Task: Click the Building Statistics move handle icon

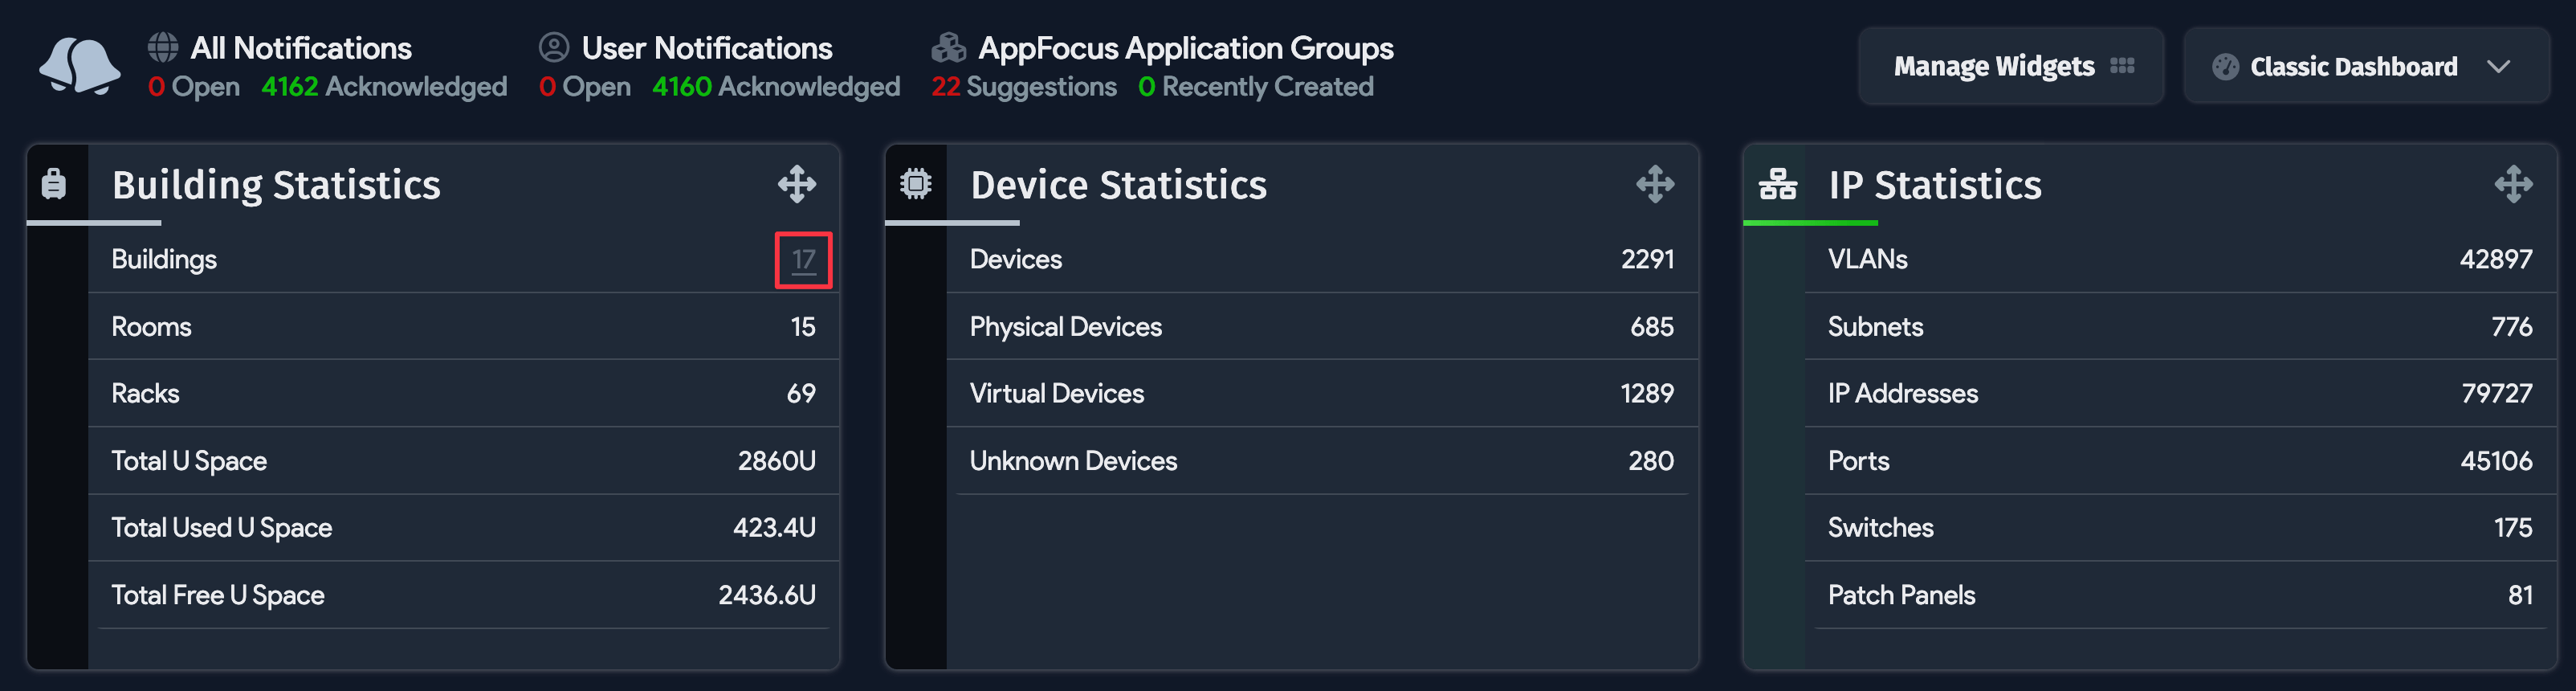Action: coord(797,184)
